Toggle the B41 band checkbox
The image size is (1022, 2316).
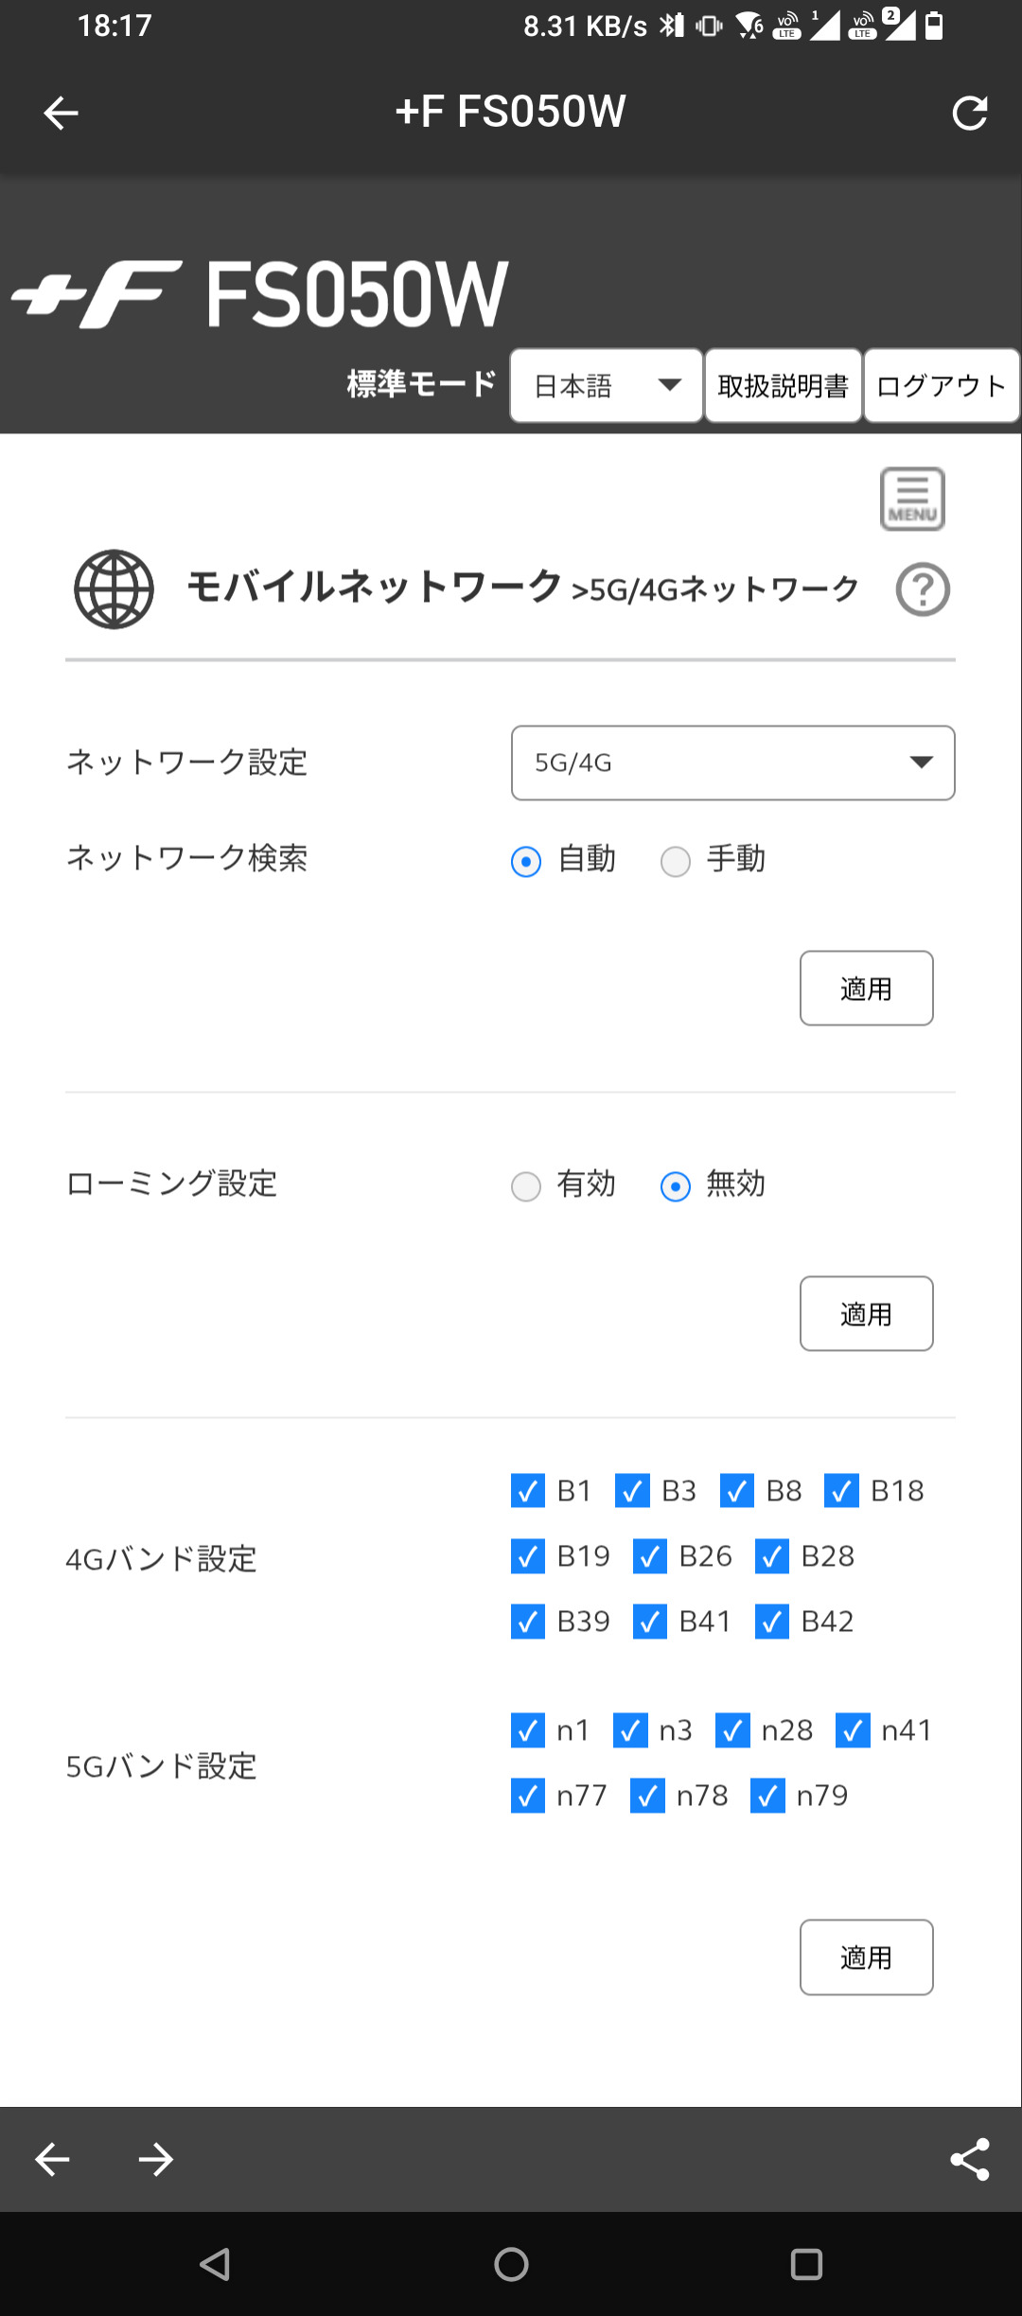650,1622
